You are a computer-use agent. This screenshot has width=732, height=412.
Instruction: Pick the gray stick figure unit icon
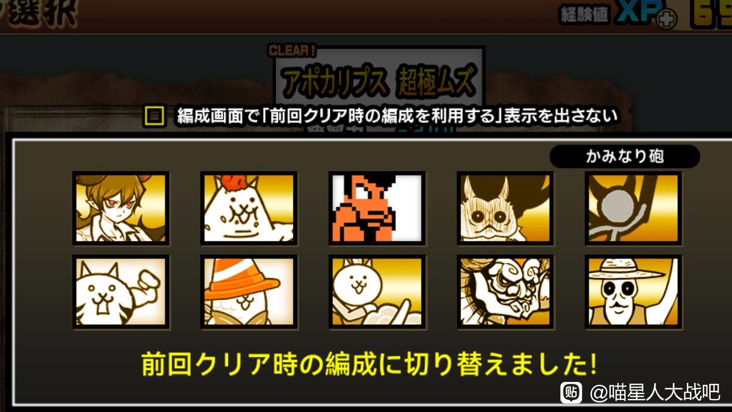pyautogui.click(x=633, y=209)
